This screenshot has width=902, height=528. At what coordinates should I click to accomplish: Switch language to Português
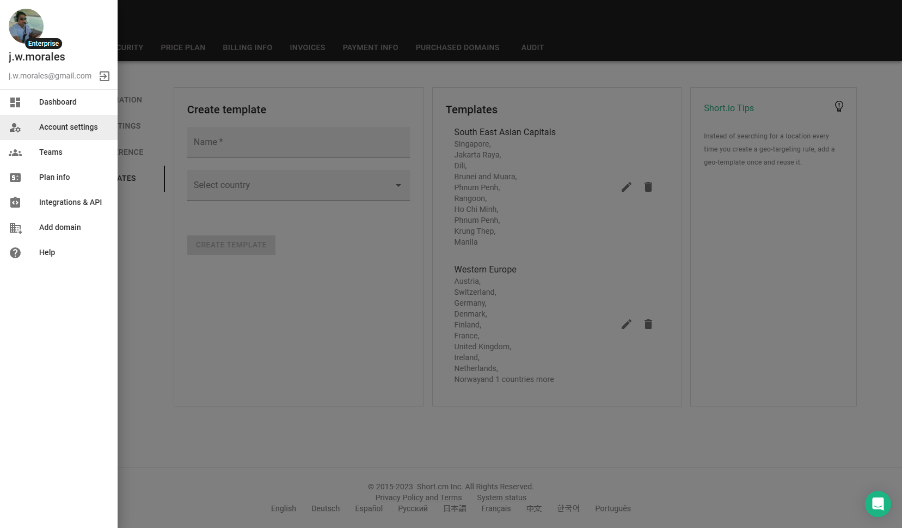(613, 508)
